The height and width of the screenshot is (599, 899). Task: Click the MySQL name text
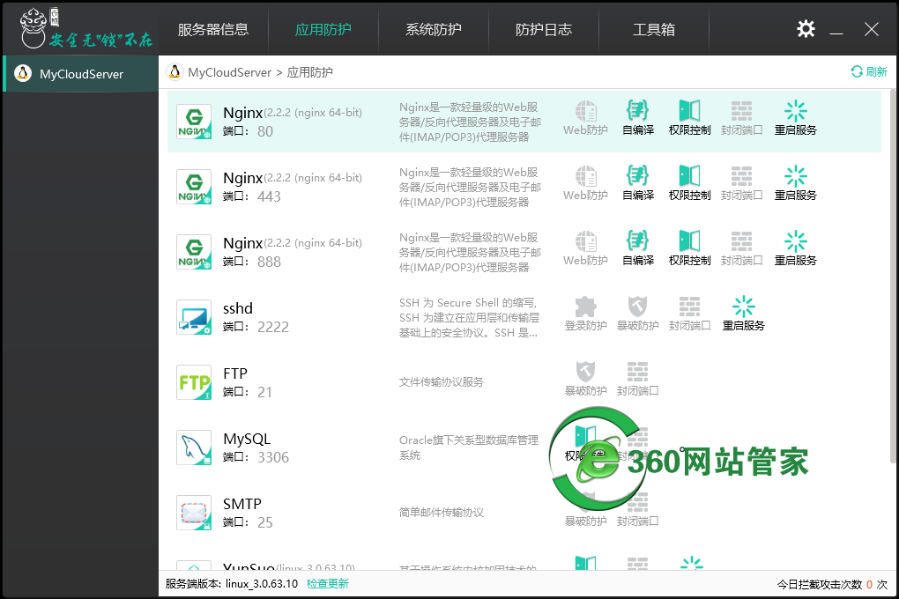click(x=247, y=439)
